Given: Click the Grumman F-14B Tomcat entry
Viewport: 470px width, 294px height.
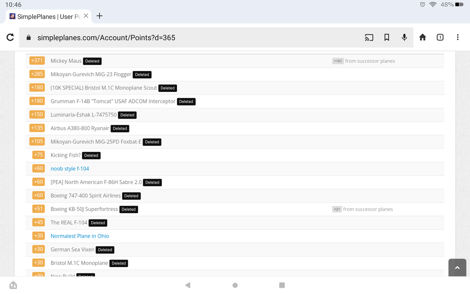Looking at the screenshot, I should (x=113, y=101).
